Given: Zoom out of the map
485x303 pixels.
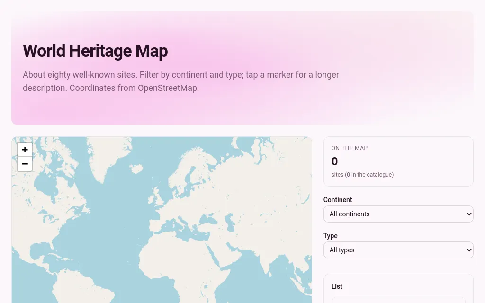Looking at the screenshot, I should (x=25, y=164).
